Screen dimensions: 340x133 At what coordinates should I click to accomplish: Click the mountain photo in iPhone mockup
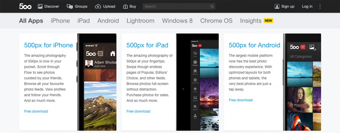[x=100, y=106]
